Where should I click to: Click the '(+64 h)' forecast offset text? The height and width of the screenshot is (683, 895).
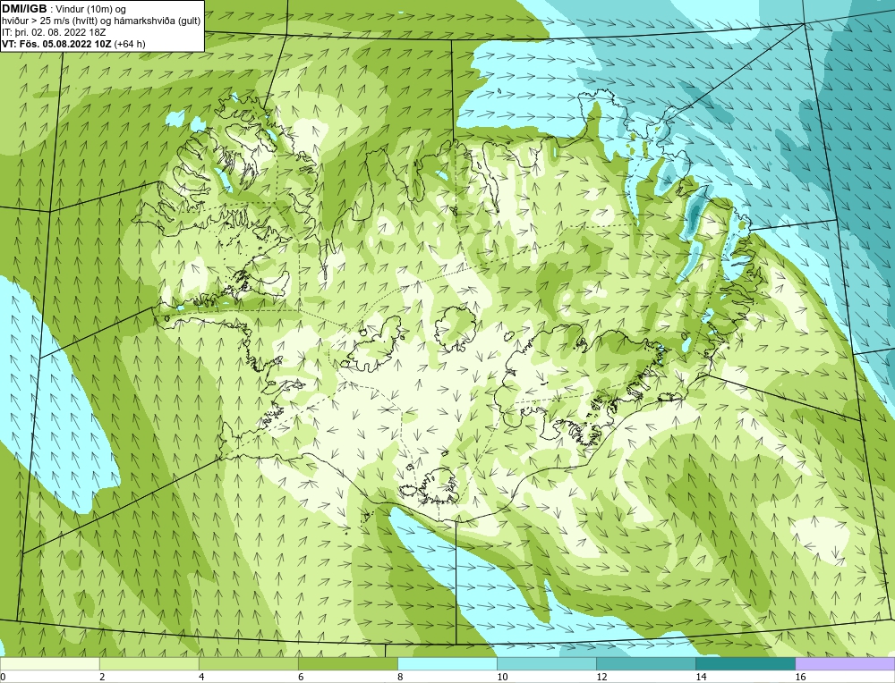pos(130,43)
